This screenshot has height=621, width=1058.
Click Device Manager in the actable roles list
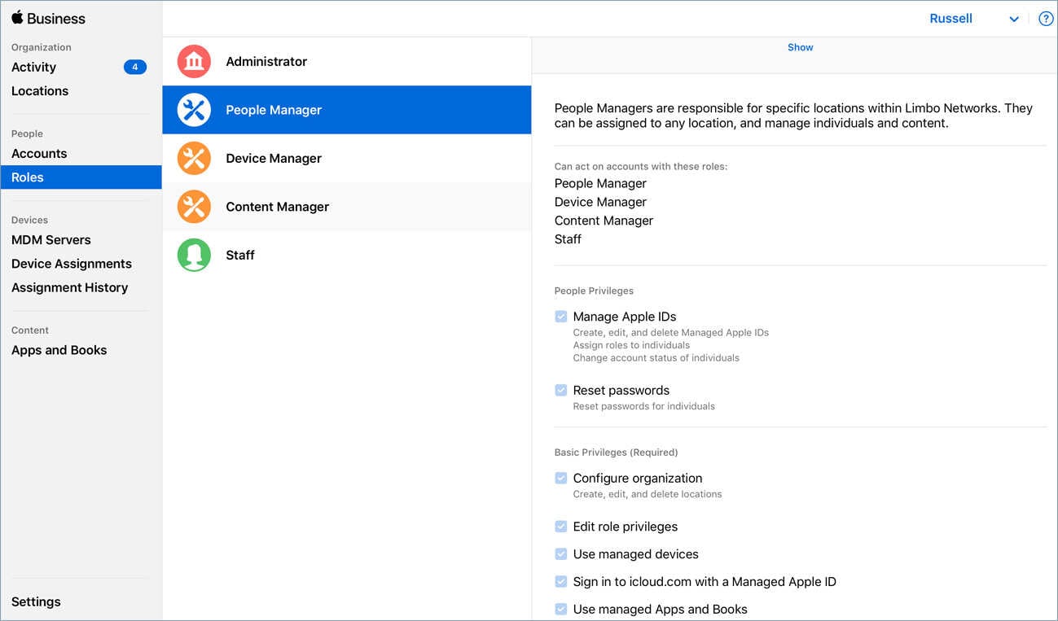(x=600, y=202)
